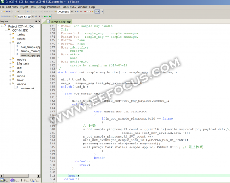The height and width of the screenshot is (183, 230).
Task: Select readme.txt in the project tree
Action: [x=27, y=89]
